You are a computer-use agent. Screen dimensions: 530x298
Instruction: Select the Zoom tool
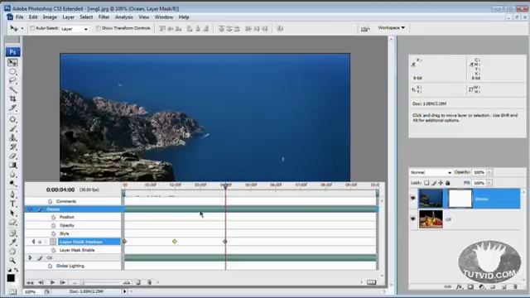(12, 261)
